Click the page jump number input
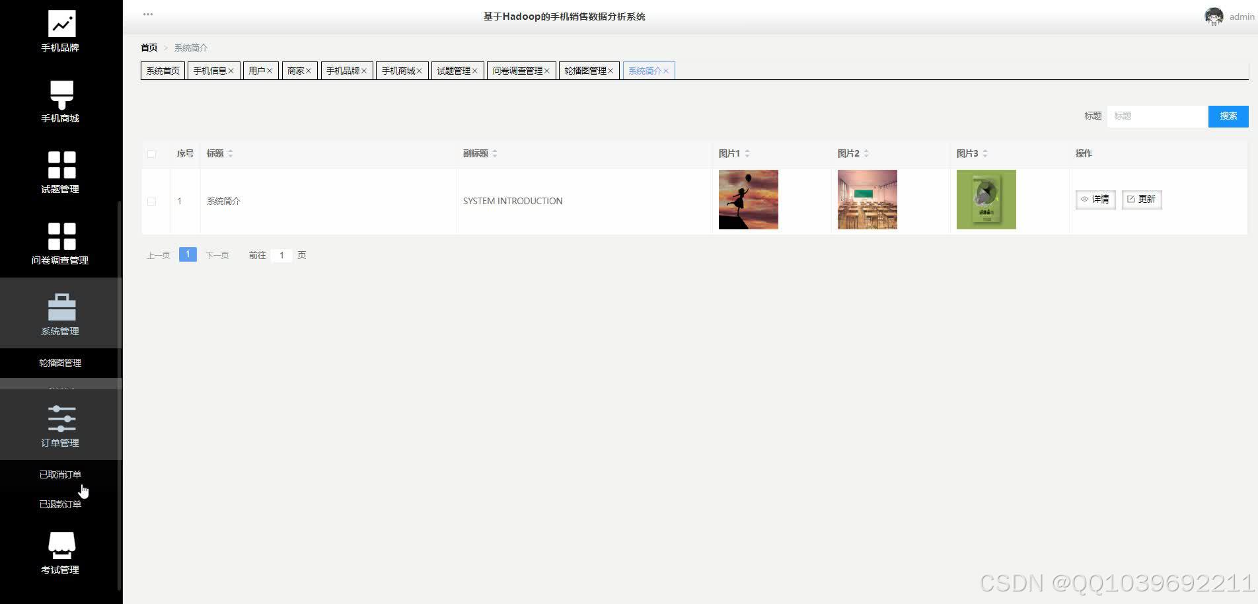 click(281, 255)
